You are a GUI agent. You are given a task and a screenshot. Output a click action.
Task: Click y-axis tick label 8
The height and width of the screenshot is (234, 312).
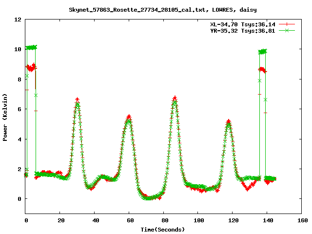[19, 79]
